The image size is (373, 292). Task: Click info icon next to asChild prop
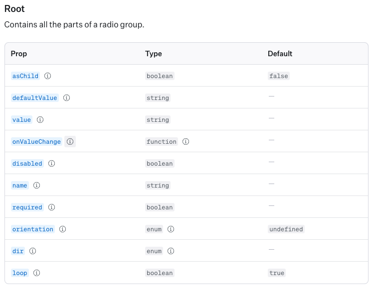[48, 76]
